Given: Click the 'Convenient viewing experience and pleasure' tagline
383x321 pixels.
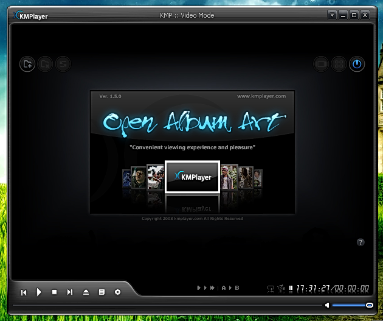Looking at the screenshot, I should tap(193, 147).
